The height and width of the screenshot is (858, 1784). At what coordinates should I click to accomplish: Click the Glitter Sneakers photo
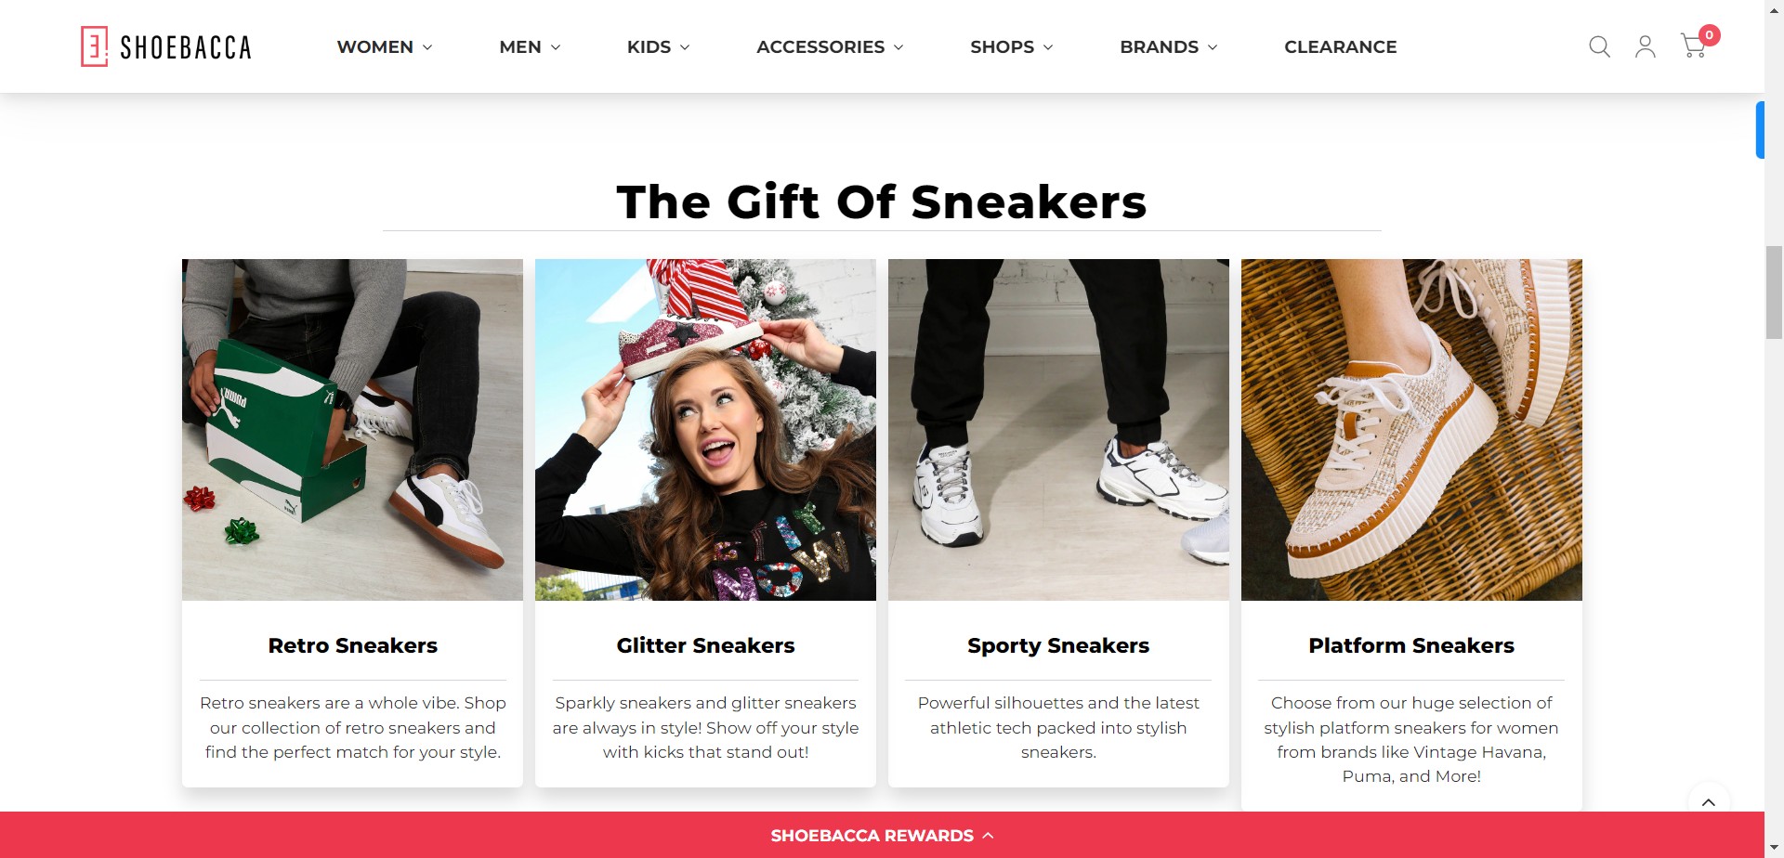(705, 430)
